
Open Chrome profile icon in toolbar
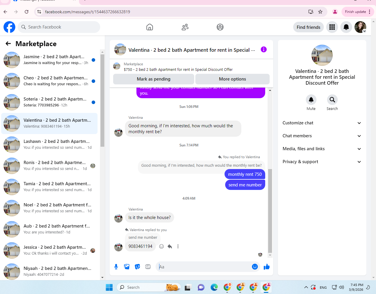335,12
